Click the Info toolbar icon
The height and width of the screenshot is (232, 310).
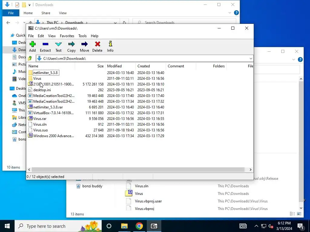point(110,43)
